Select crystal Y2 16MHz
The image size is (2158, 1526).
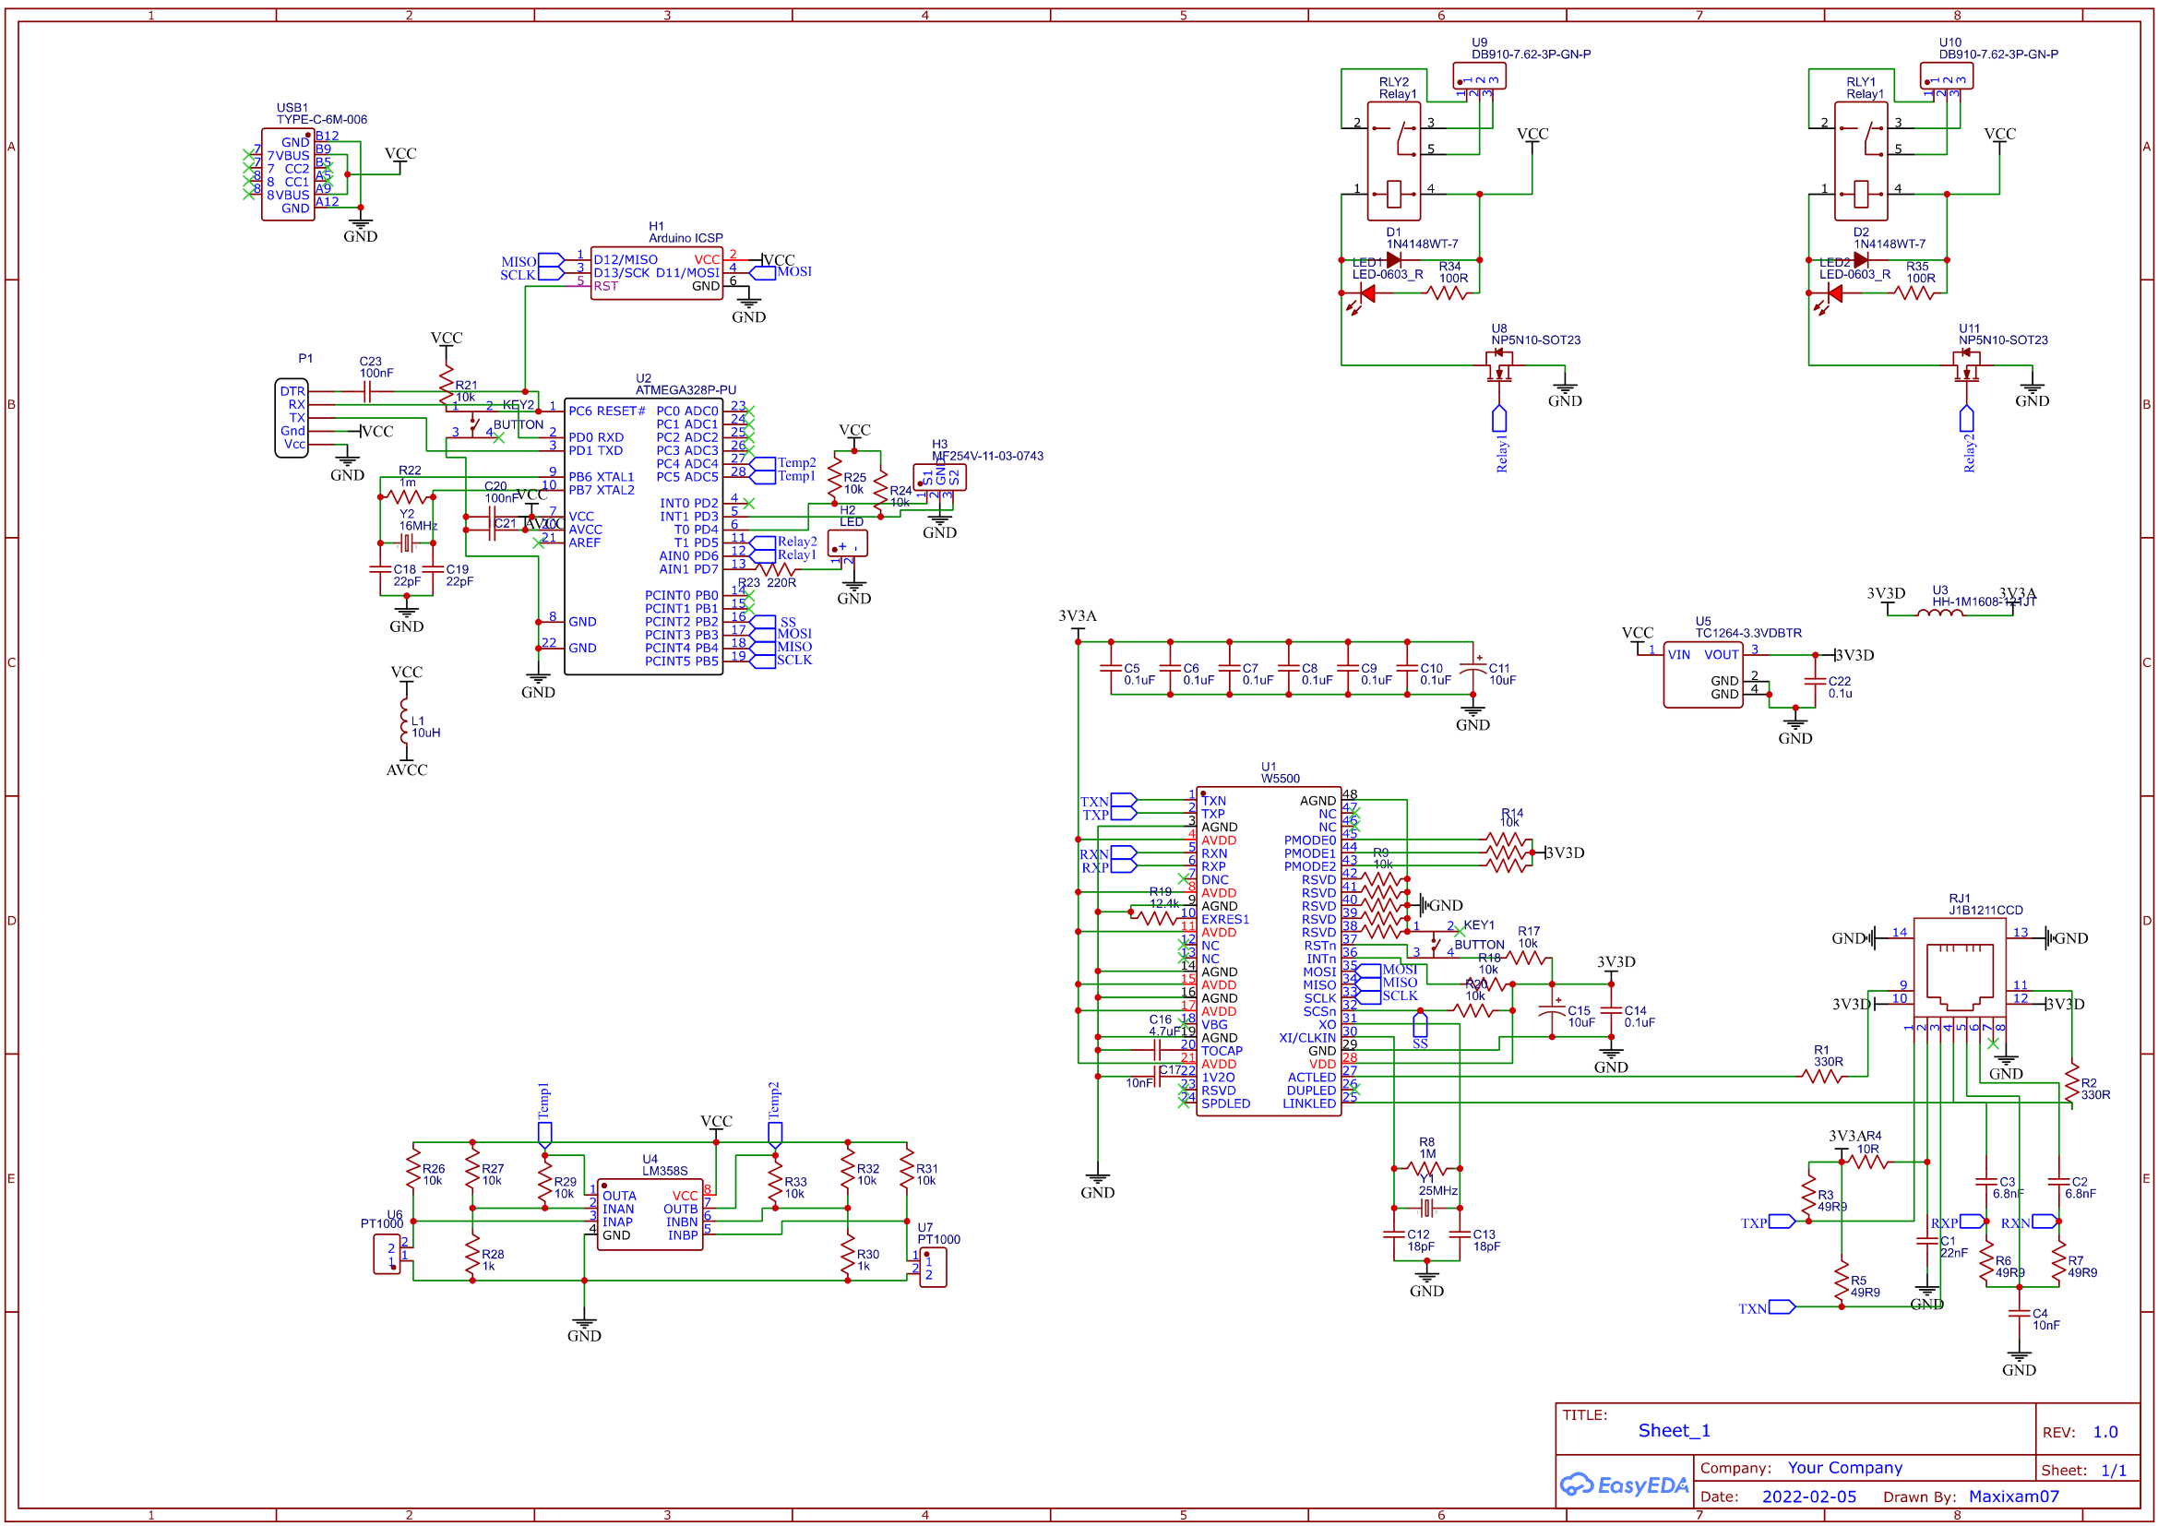coord(406,543)
